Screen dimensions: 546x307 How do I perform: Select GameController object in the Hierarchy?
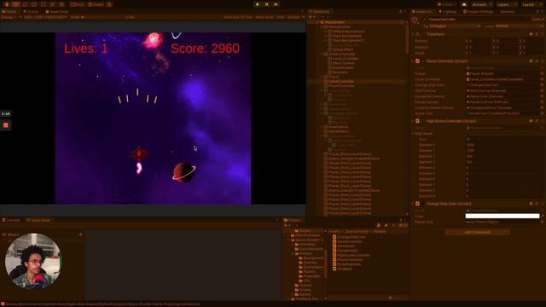click(x=341, y=81)
